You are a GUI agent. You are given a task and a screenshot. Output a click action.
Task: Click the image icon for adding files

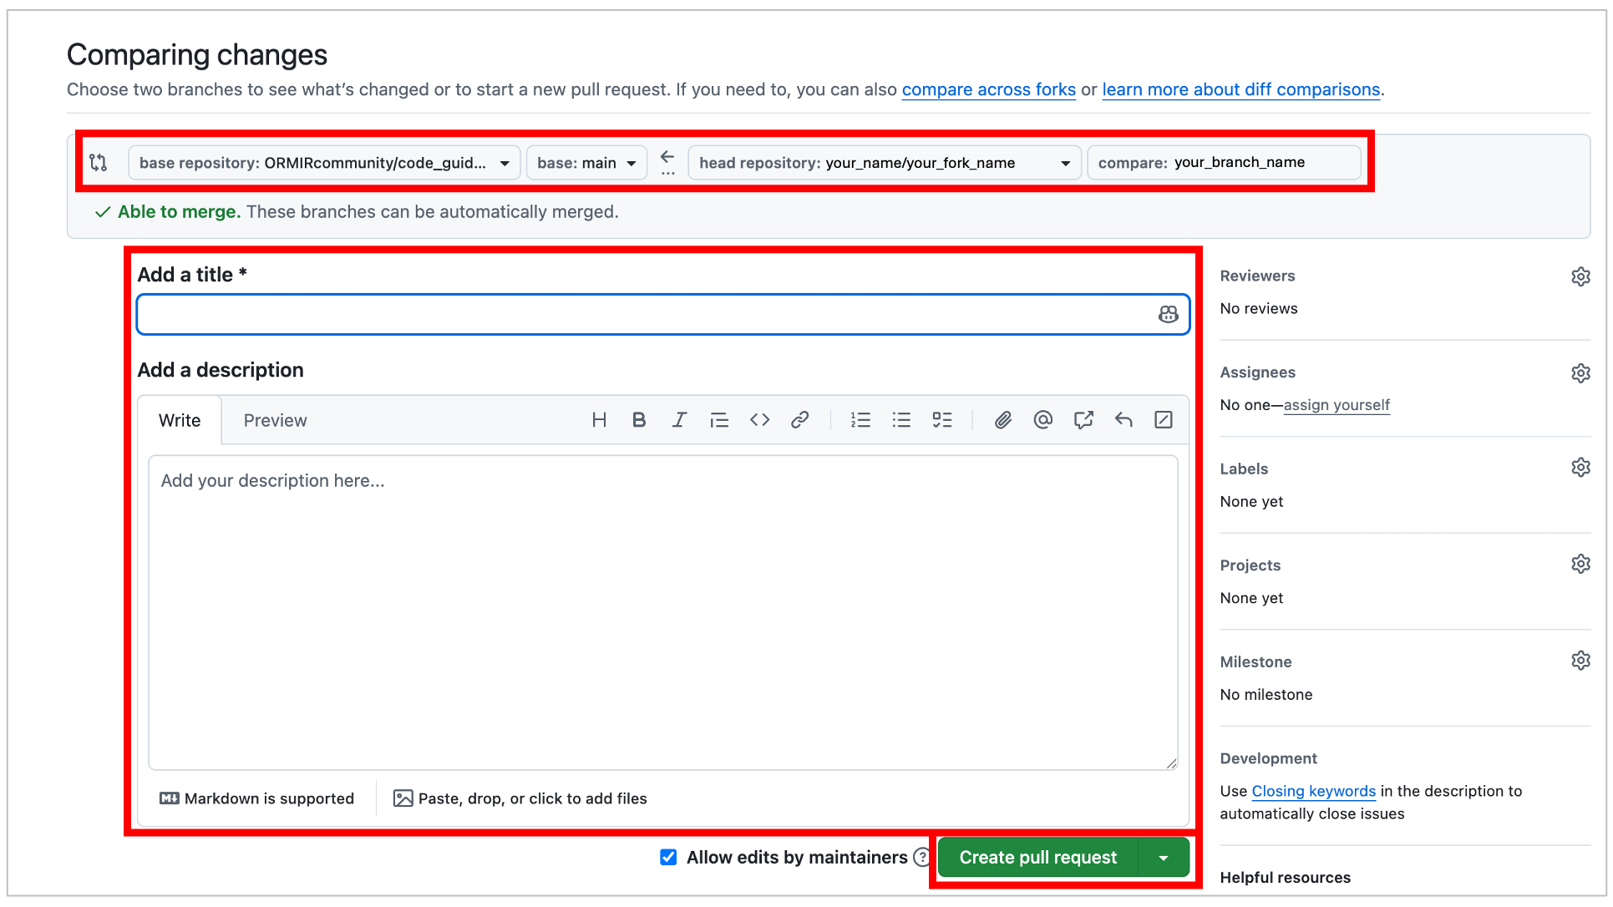403,798
